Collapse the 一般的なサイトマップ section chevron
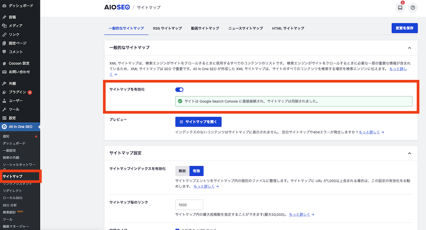Viewport: 426px width, 230px height. pyautogui.click(x=410, y=48)
